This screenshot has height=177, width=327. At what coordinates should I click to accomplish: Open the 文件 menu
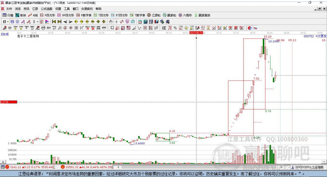pyautogui.click(x=9, y=9)
